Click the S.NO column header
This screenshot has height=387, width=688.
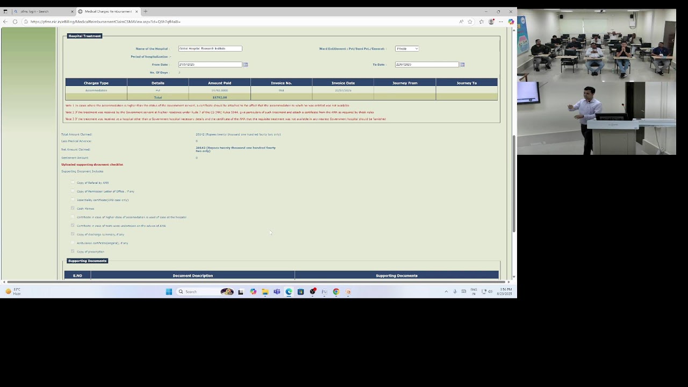(x=77, y=275)
